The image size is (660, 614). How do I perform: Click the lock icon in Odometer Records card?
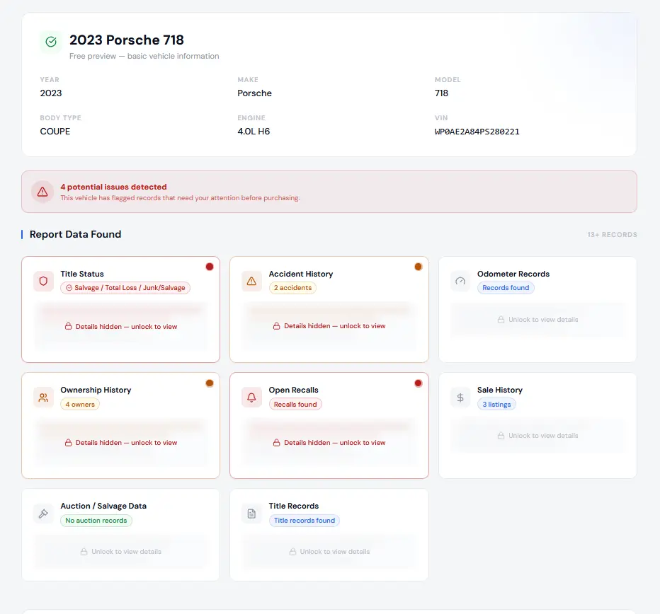coord(501,320)
